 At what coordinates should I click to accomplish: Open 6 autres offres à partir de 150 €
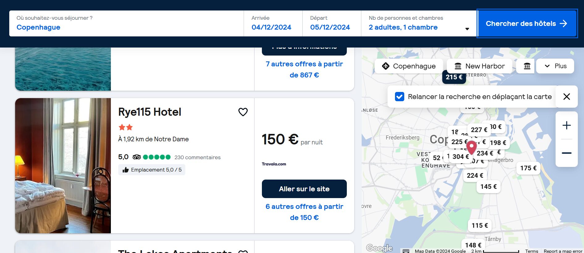304,212
